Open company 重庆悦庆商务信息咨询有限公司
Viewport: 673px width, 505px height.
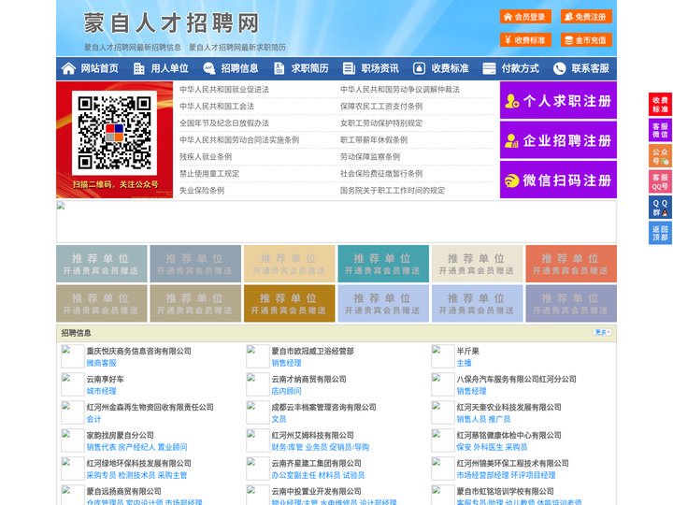click(139, 351)
